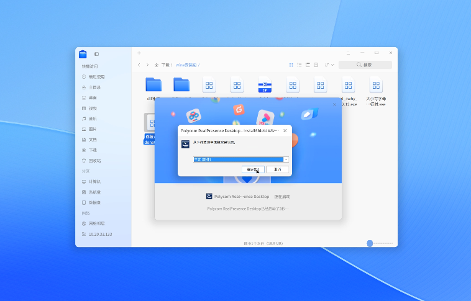Close the InstallShield Wizard dialog

point(285,130)
